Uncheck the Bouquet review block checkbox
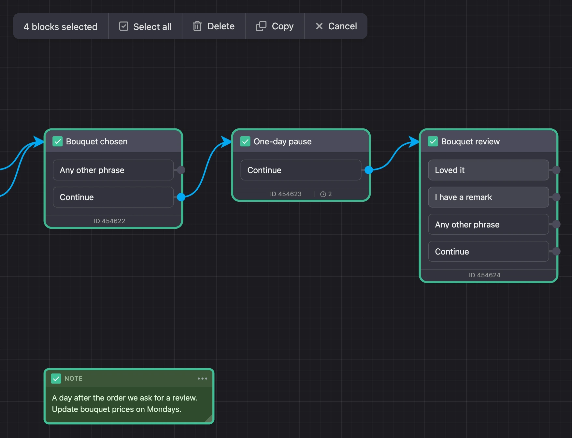The height and width of the screenshot is (438, 572). pyautogui.click(x=433, y=141)
